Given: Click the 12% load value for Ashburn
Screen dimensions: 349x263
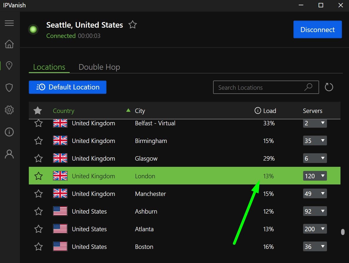Looking at the screenshot, I should (268, 211).
